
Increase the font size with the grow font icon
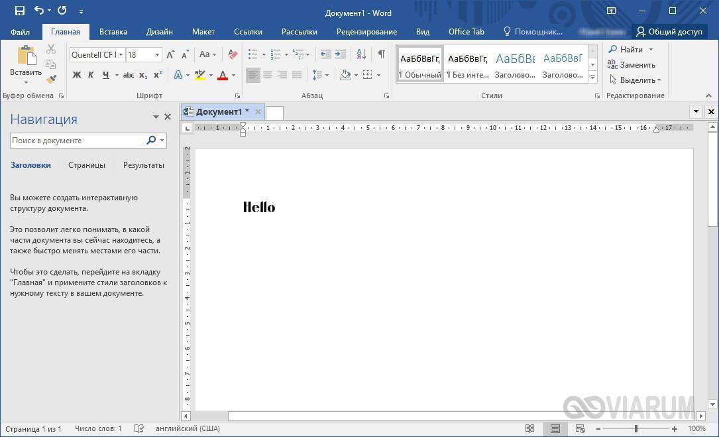click(x=170, y=54)
